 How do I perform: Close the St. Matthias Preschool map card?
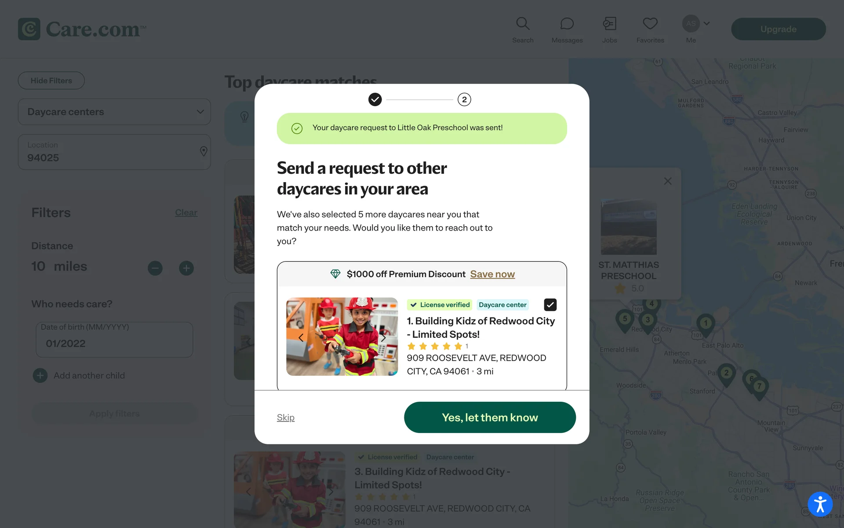(668, 181)
